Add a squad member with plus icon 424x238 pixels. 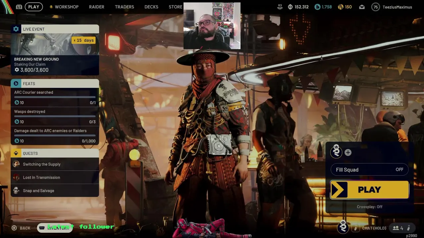click(348, 152)
